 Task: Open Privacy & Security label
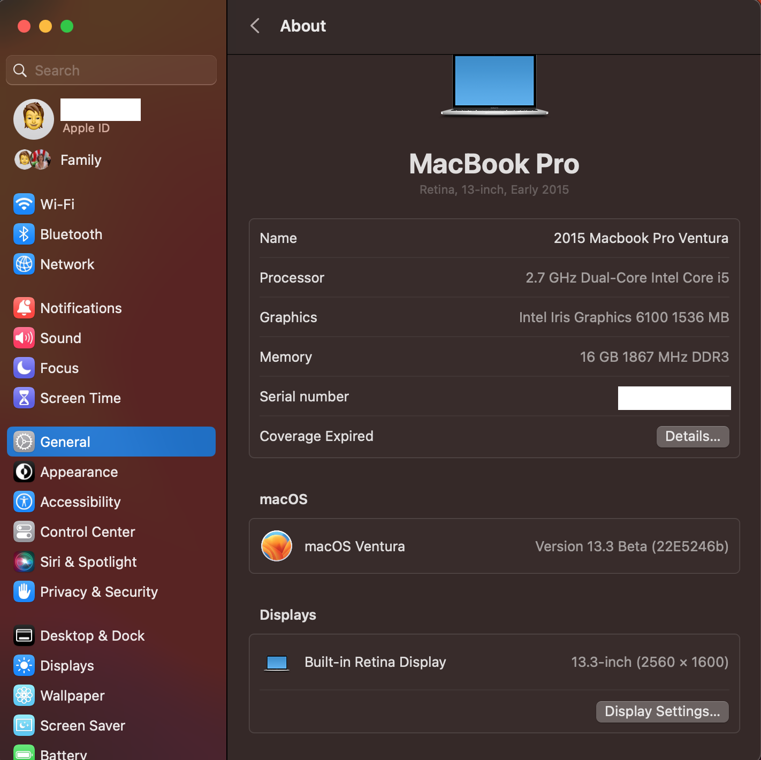click(x=99, y=592)
